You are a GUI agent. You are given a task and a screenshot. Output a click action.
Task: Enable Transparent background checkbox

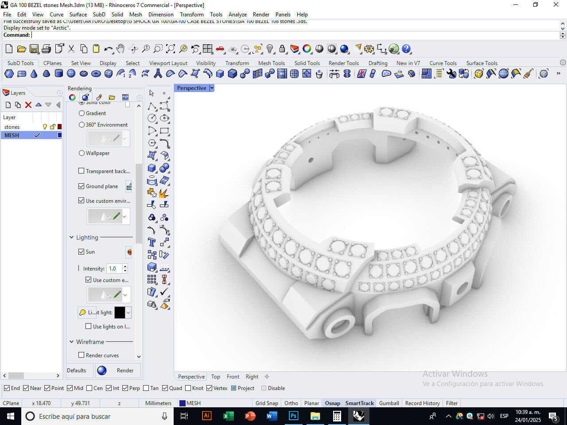(81, 171)
